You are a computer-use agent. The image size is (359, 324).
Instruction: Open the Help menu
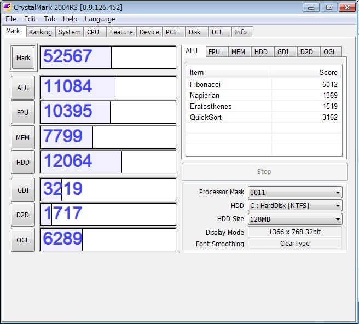(x=70, y=19)
